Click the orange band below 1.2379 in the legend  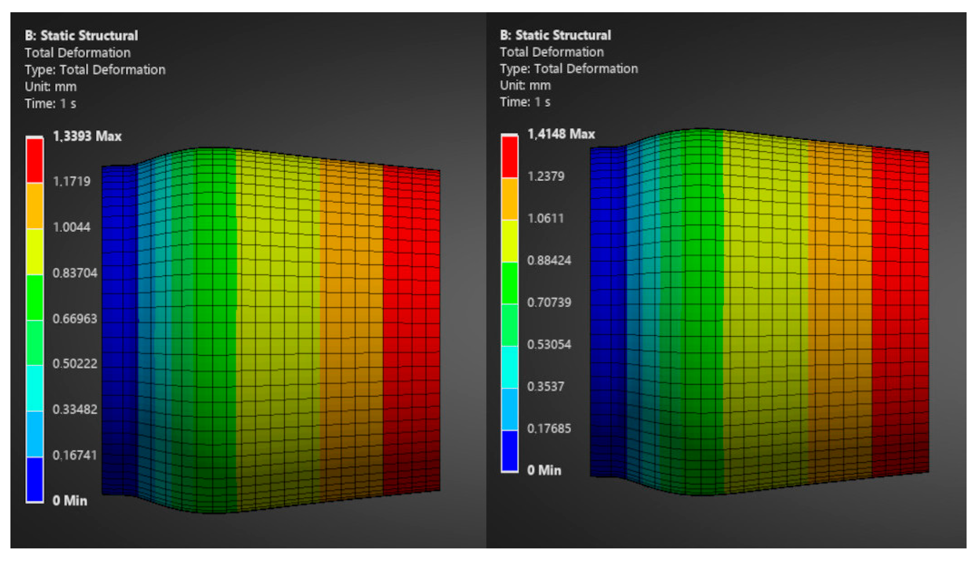(510, 199)
